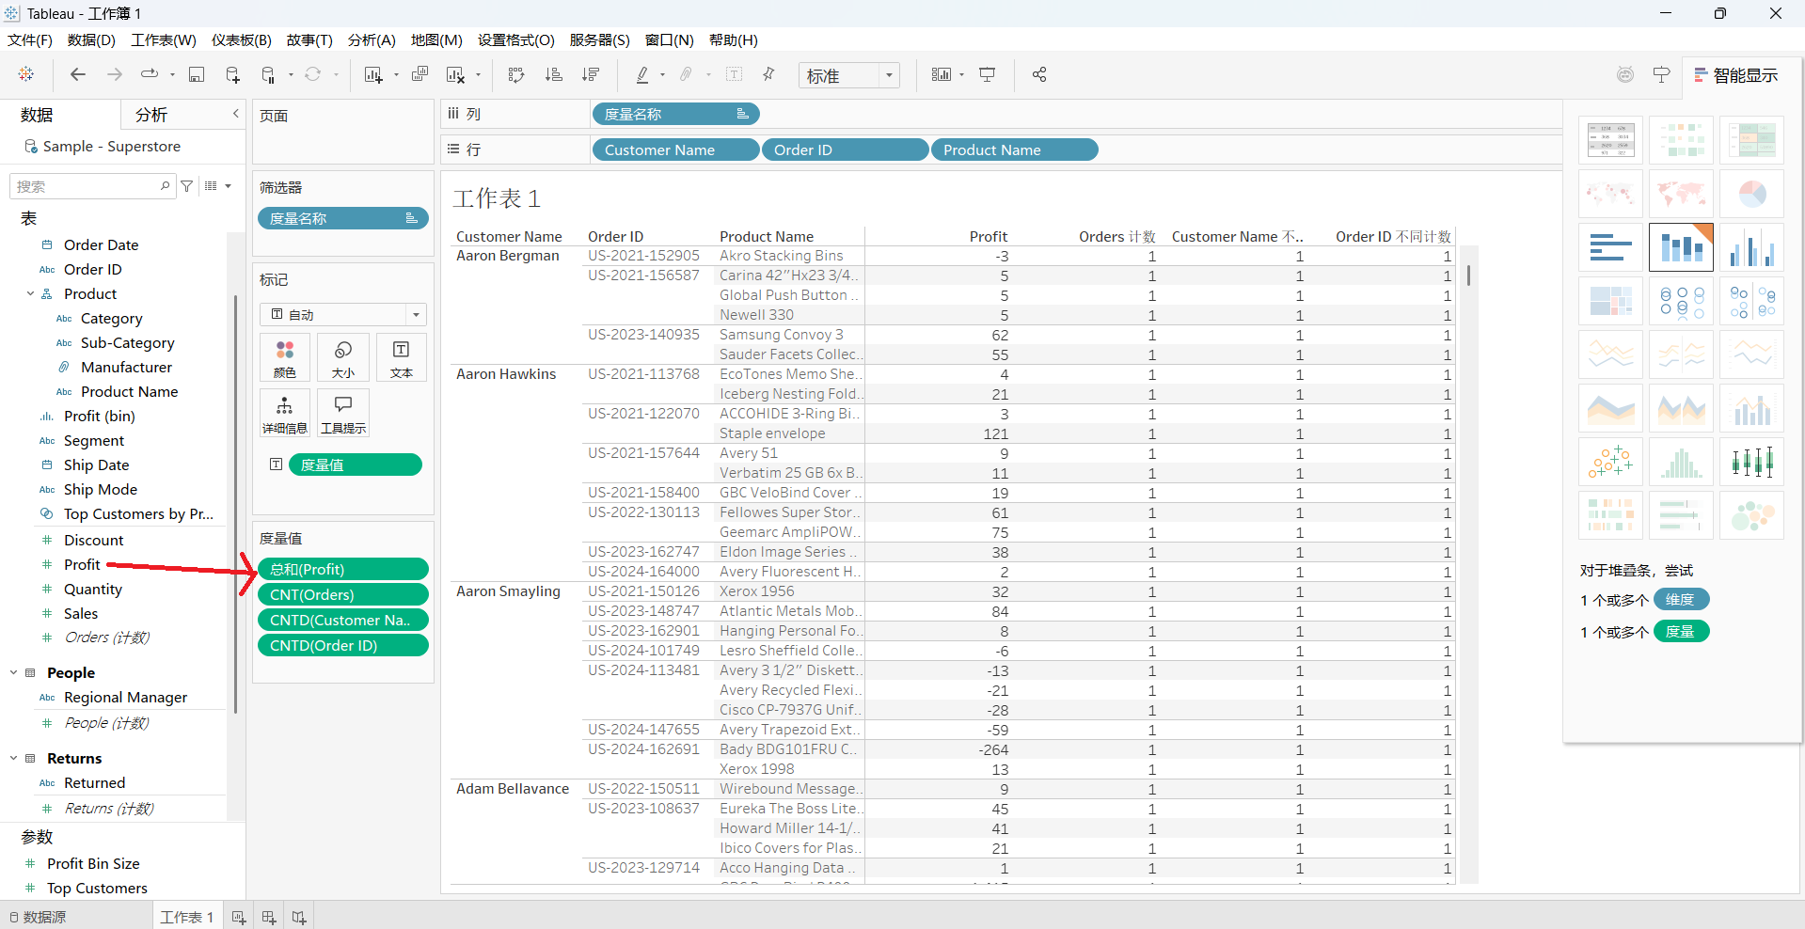Image resolution: width=1805 pixels, height=929 pixels.
Task: Click the refresh run update icon
Action: tap(313, 74)
